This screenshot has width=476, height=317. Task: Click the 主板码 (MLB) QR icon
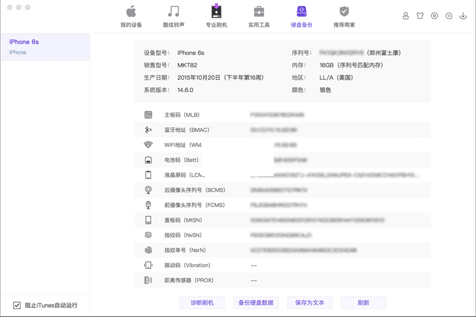(x=148, y=115)
